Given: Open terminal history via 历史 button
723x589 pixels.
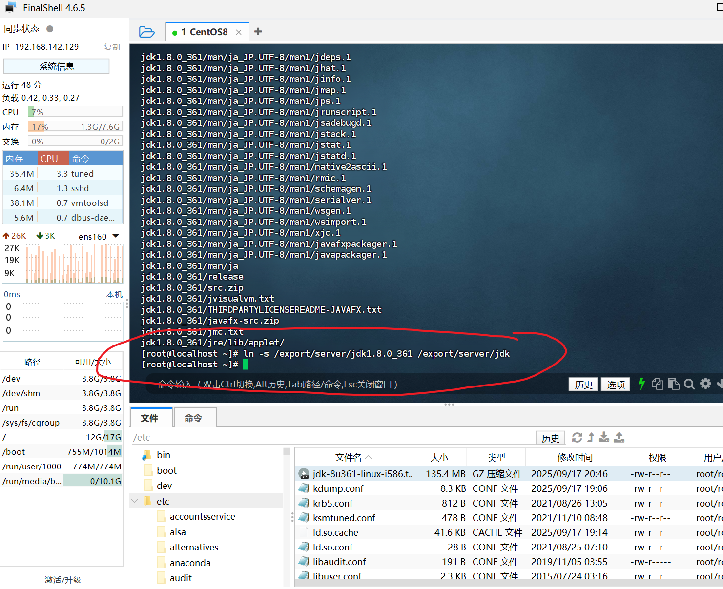Looking at the screenshot, I should 583,384.
